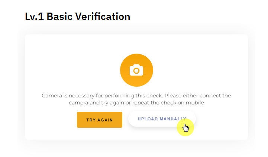The height and width of the screenshot is (157, 268).
Task: Choose Upload Manually
Action: (162, 119)
